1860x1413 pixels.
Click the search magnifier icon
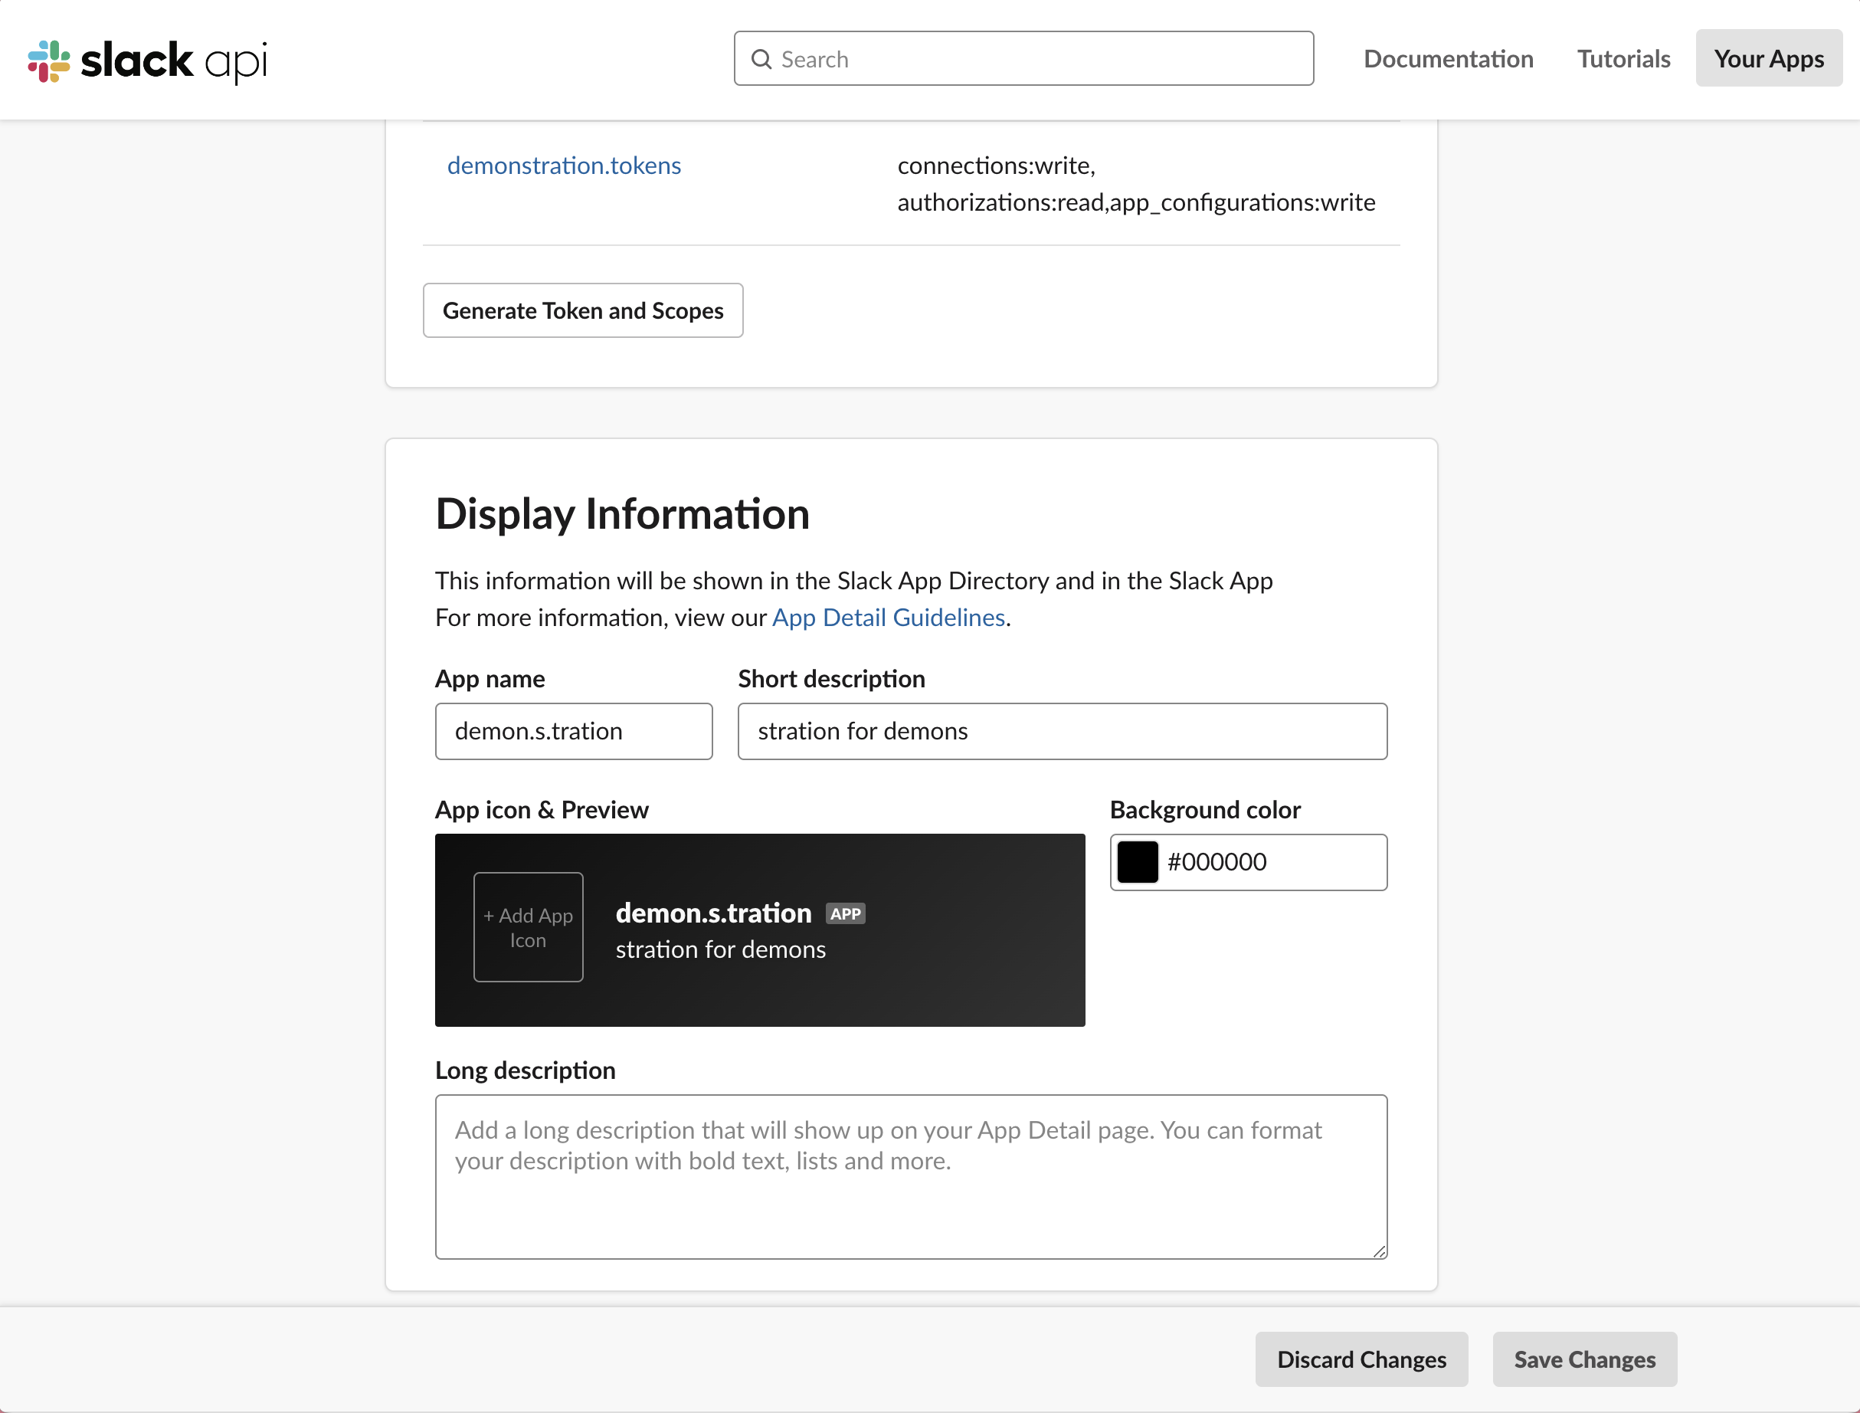[x=761, y=59]
